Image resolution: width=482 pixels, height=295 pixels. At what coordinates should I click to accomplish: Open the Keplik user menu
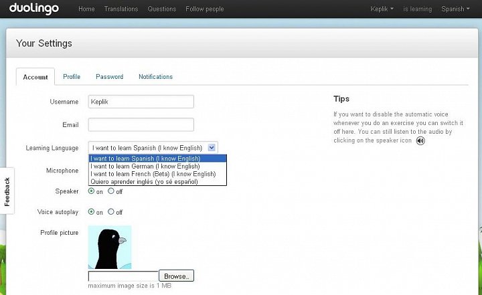[x=382, y=9]
